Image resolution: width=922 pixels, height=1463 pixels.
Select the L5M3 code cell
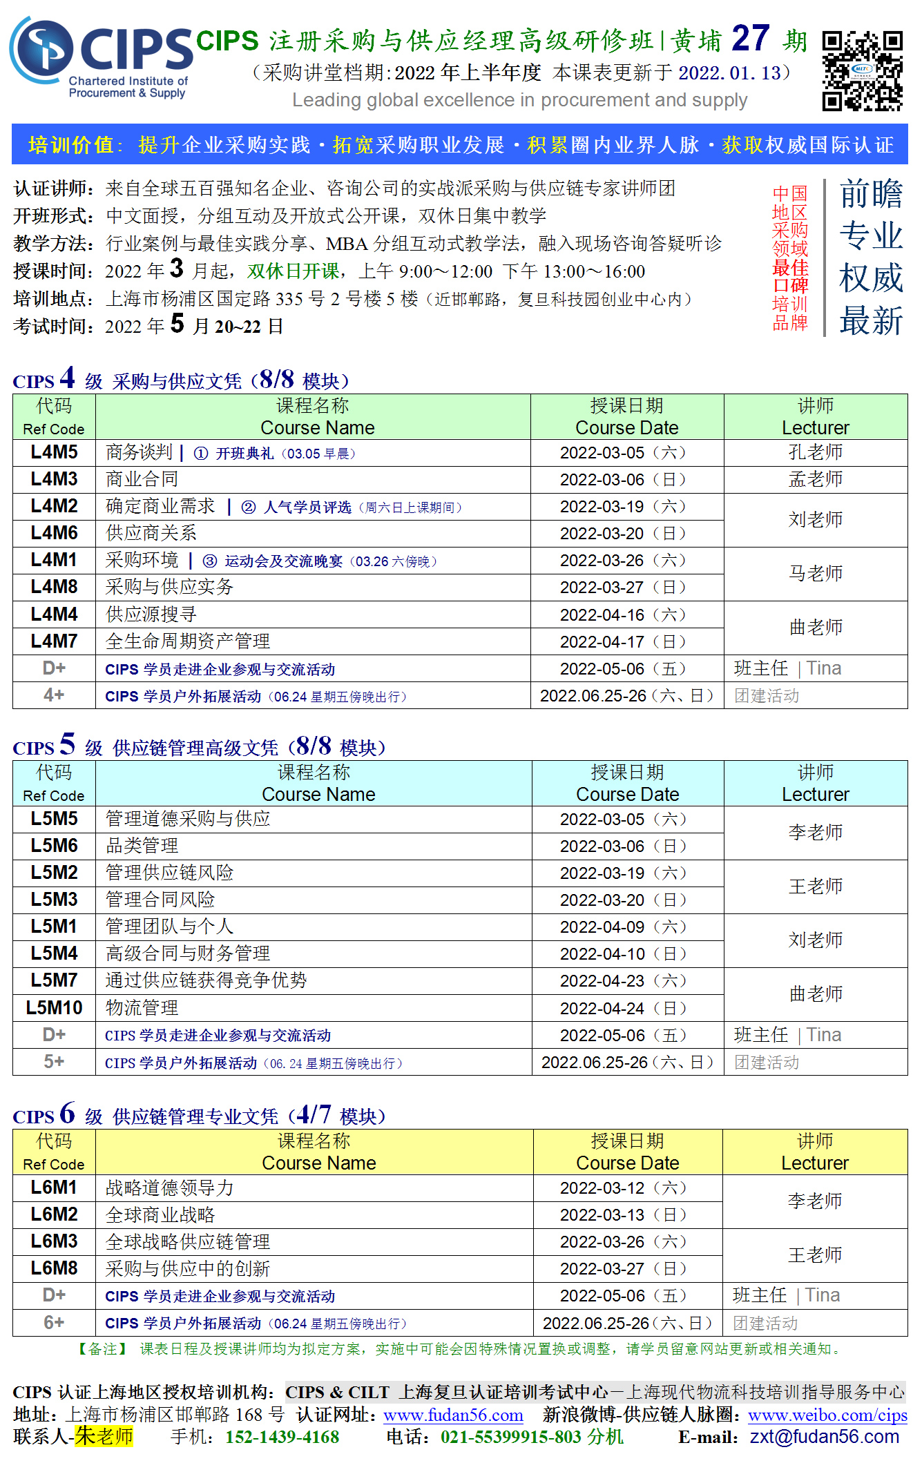click(54, 900)
